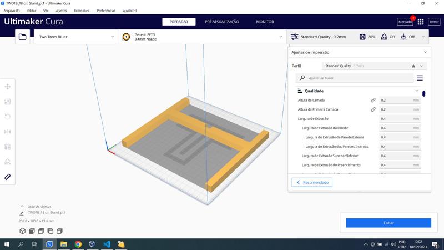Viewport: 444px width, 250px height.
Task: Click the adhesion Off icon
Action: point(403,37)
